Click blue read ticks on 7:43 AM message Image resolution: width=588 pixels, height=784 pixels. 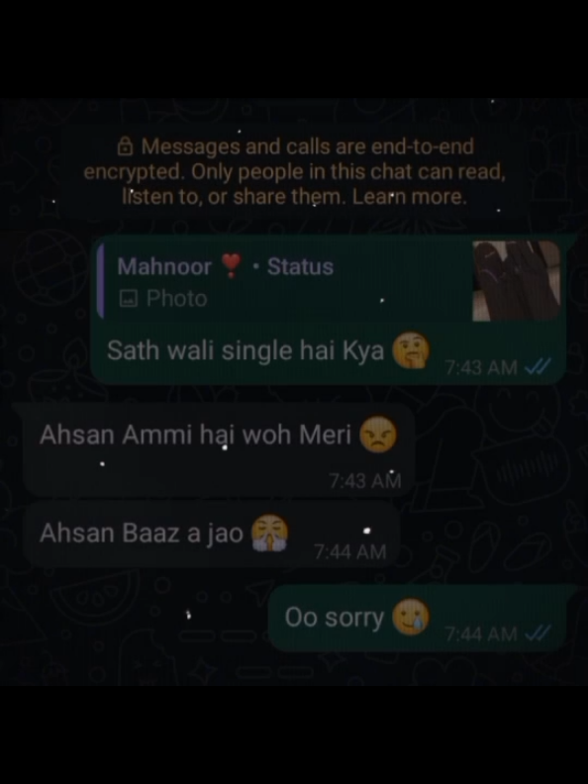[538, 367]
